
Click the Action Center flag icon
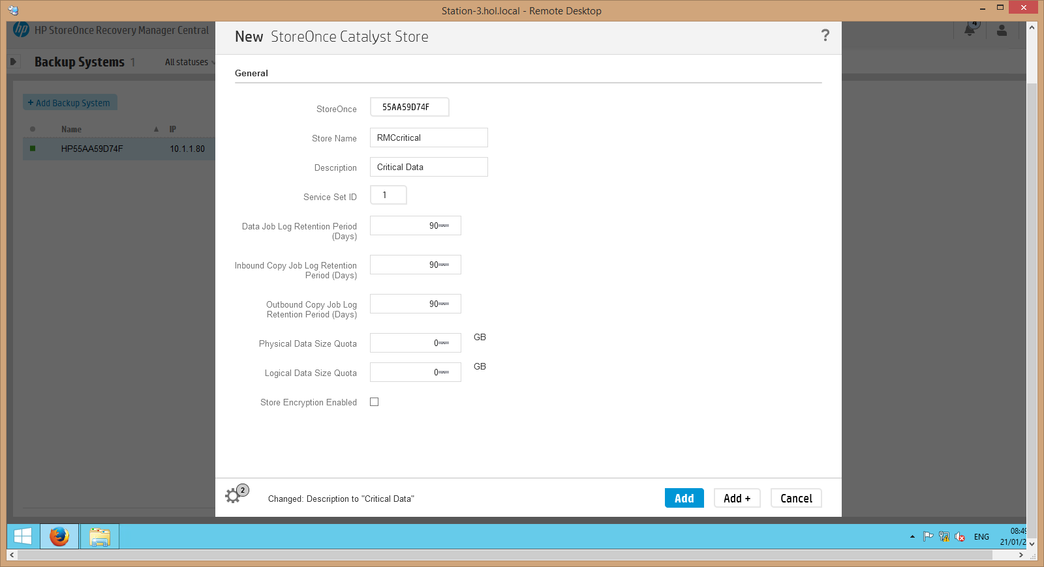point(928,537)
